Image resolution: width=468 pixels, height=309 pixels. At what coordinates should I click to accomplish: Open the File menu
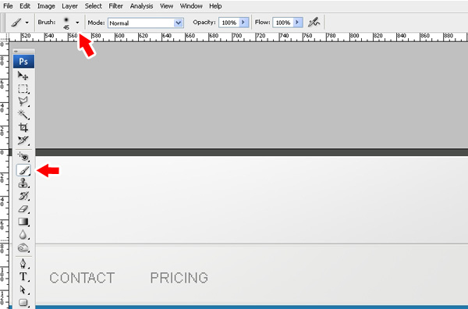pyautogui.click(x=8, y=6)
